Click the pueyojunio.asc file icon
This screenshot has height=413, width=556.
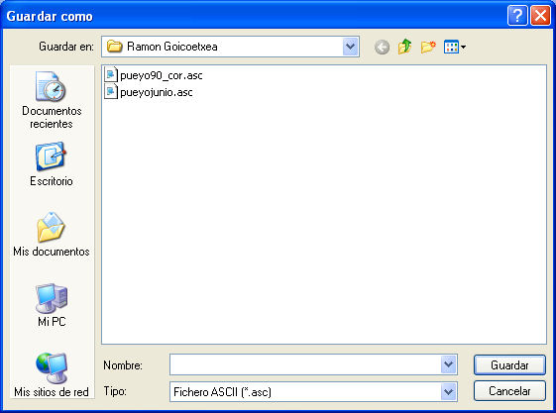[111, 92]
